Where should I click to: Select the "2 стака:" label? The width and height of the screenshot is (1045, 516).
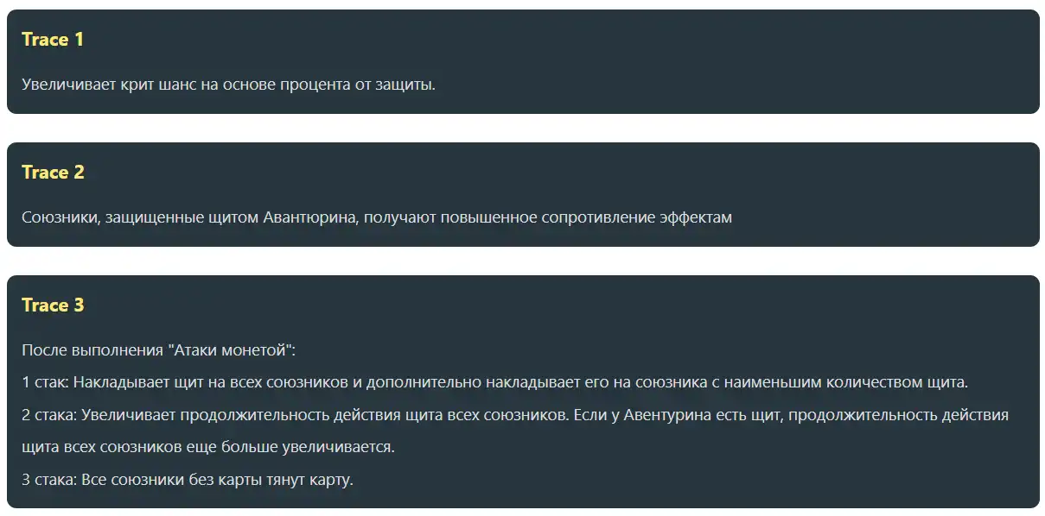point(50,415)
